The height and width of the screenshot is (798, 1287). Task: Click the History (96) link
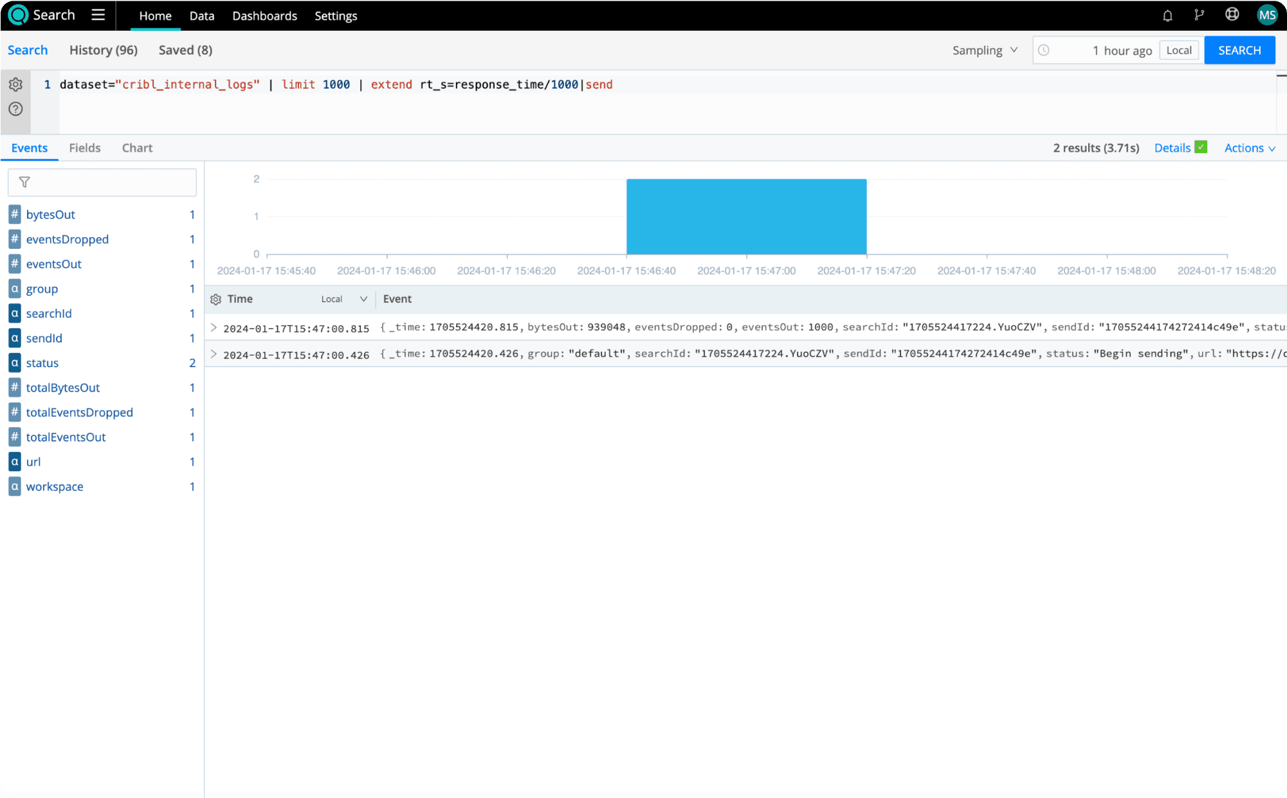[104, 50]
